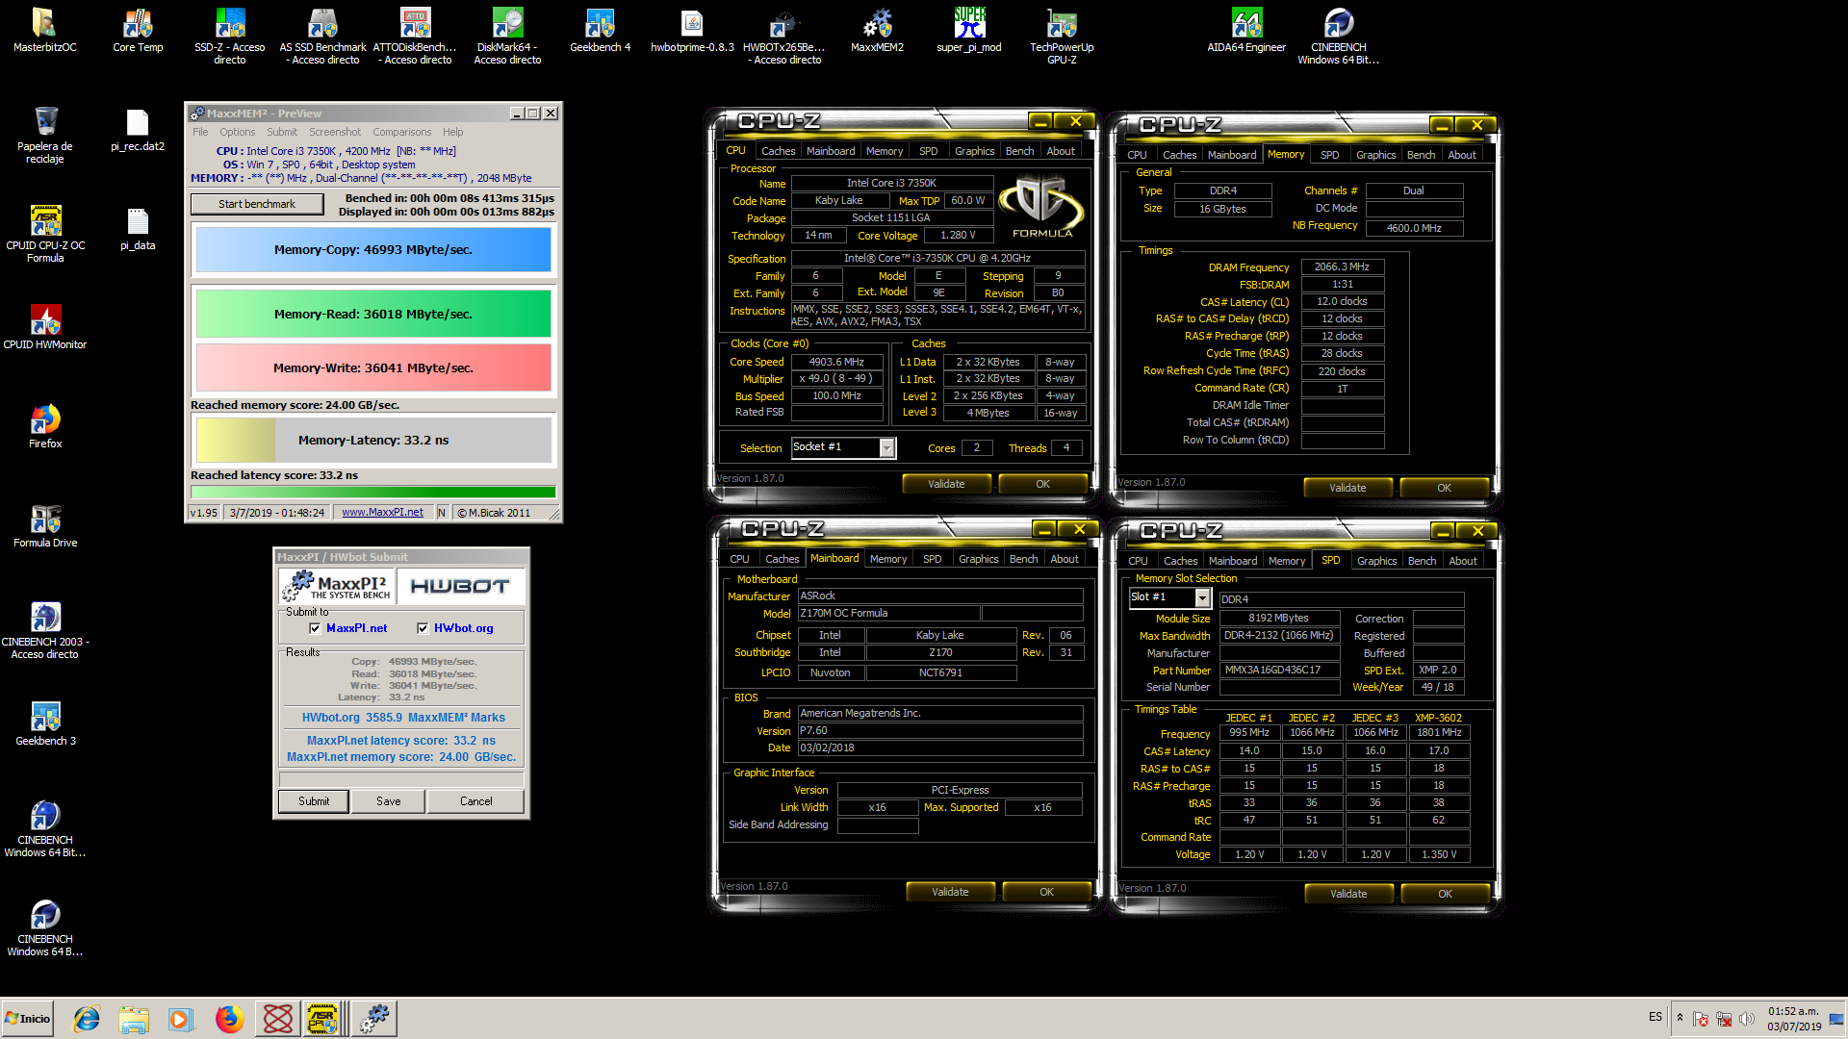The image size is (1848, 1039).
Task: Open MaxxMEM Options menu
Action: [237, 132]
